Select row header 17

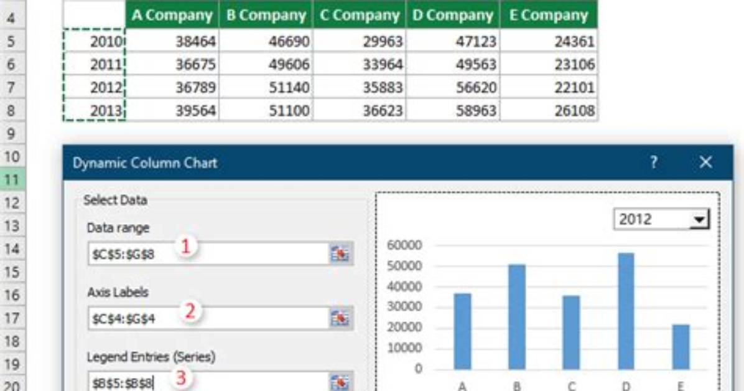pos(12,318)
